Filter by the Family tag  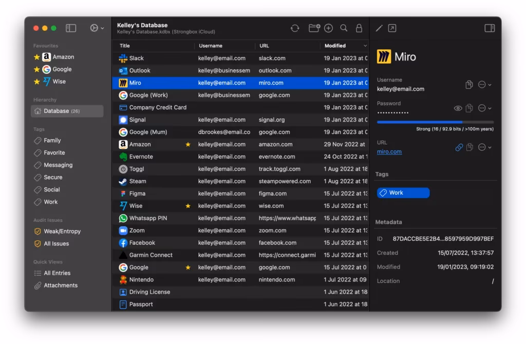52,141
